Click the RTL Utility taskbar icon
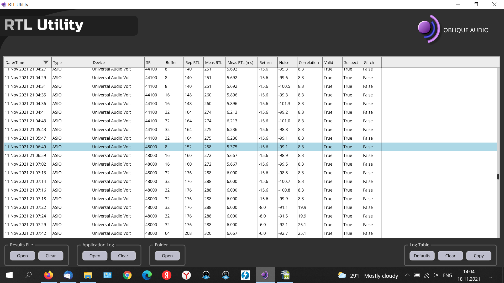 265,275
